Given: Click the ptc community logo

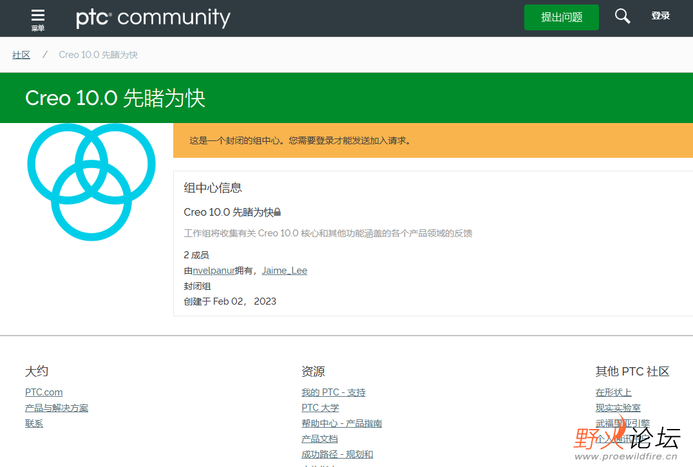Looking at the screenshot, I should (x=153, y=18).
